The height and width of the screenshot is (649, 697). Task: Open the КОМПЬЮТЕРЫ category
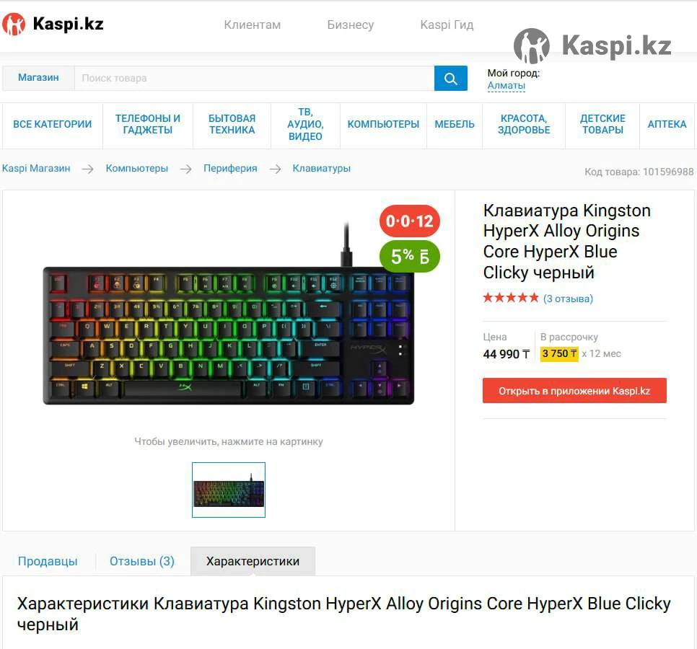[x=383, y=124]
